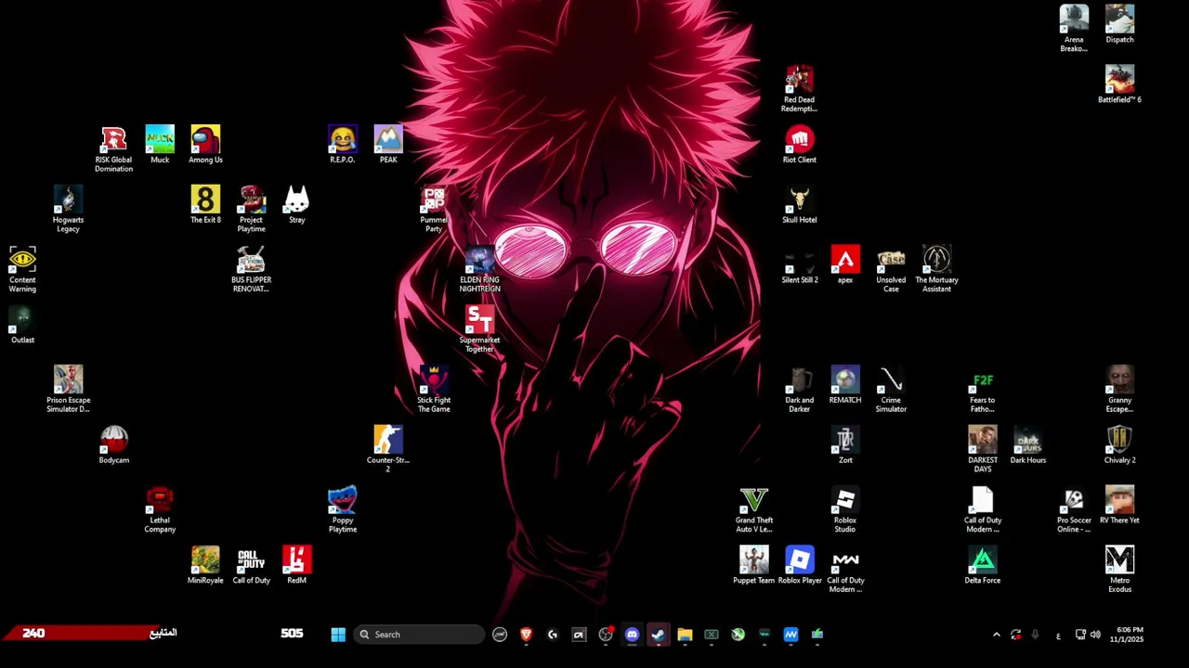Image resolution: width=1189 pixels, height=668 pixels.
Task: Open the Among Us desktop shortcut
Action: tap(205, 145)
